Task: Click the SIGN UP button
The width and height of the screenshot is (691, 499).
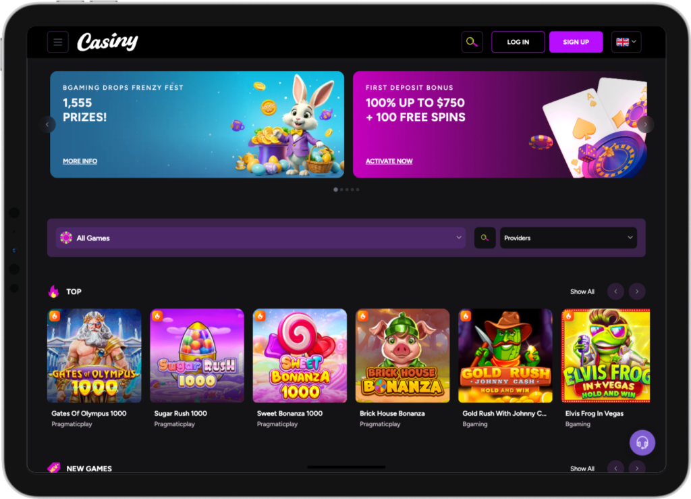Action: click(576, 43)
